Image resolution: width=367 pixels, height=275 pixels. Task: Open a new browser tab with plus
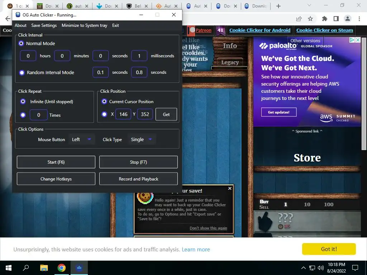(278, 6)
